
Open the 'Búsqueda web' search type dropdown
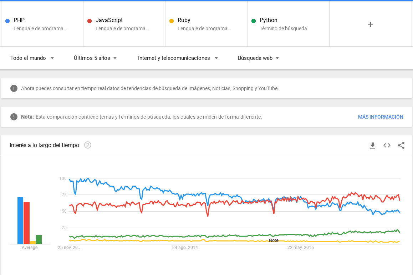[x=258, y=58]
